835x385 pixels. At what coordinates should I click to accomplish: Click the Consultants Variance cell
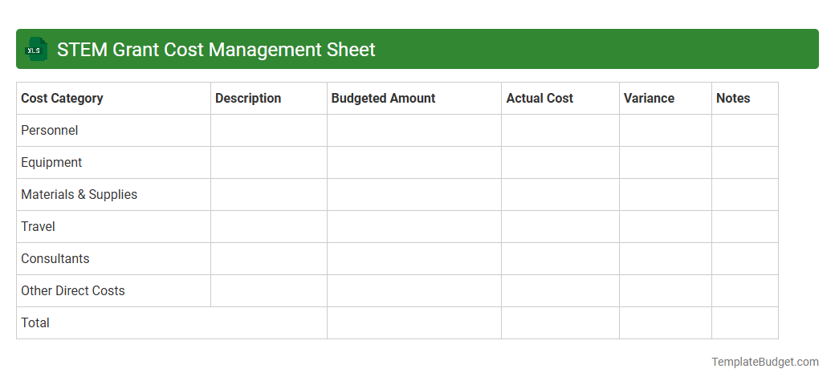click(x=666, y=259)
